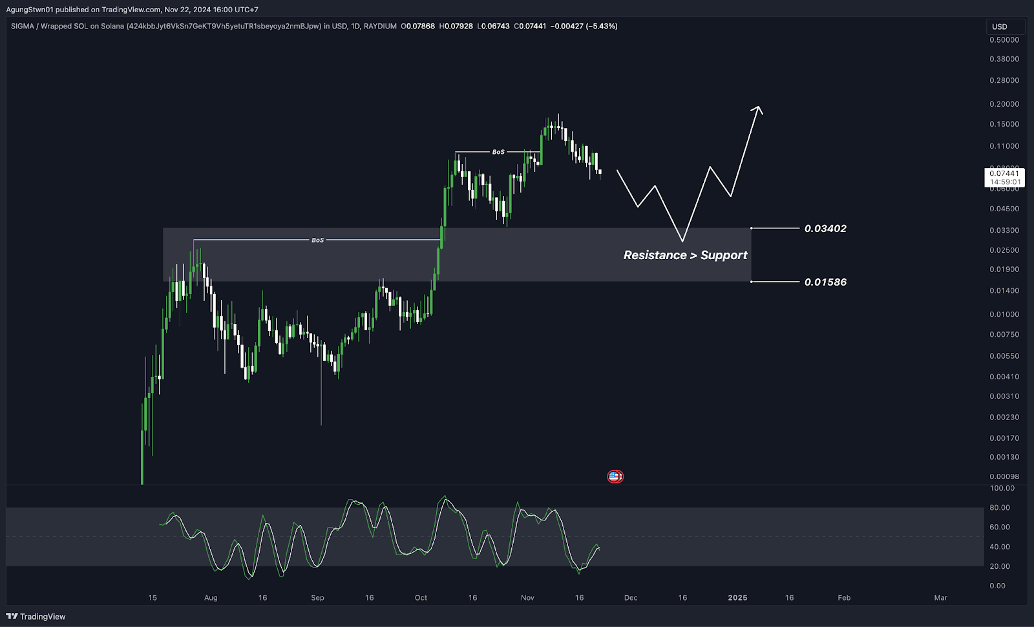Click the 0.04500 price axis label
This screenshot has height=627, width=1034.
pos(1004,209)
